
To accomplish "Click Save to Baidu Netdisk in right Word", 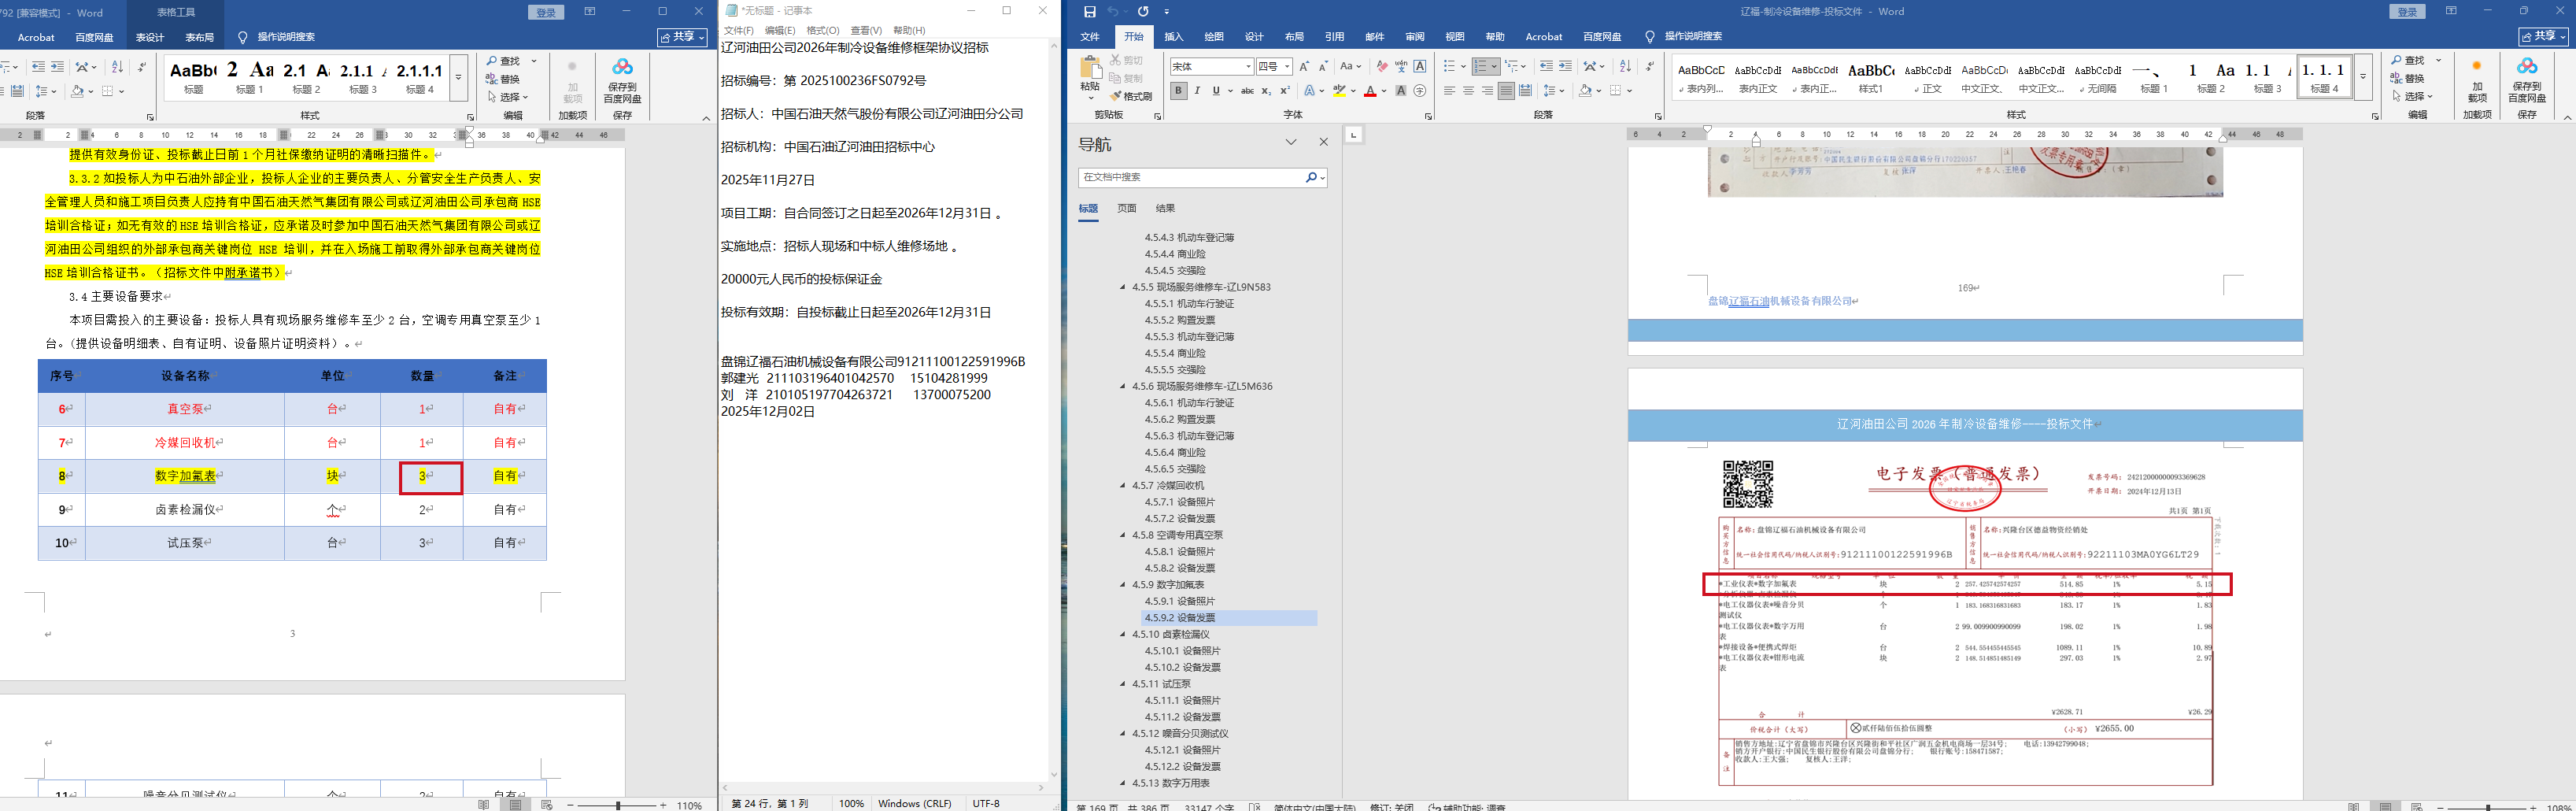I will tap(2527, 79).
